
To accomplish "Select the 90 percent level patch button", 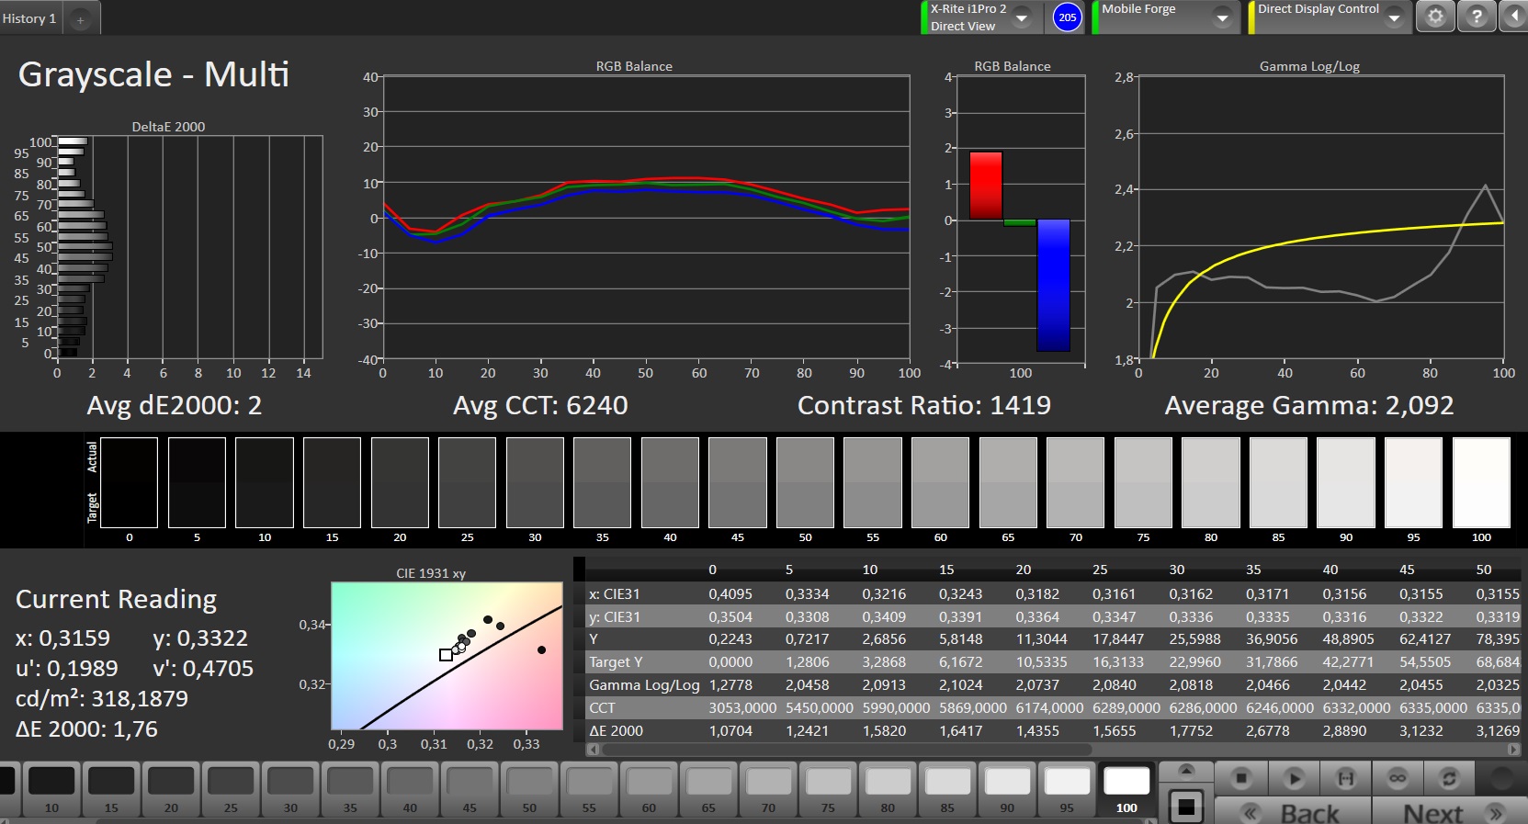I will click(x=1007, y=790).
